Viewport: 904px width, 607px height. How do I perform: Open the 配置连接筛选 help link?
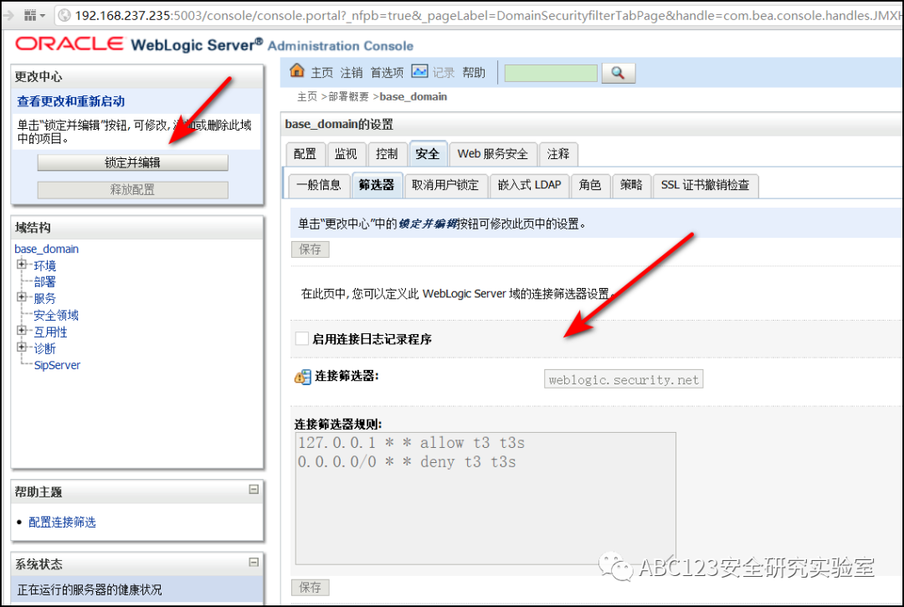click(60, 522)
